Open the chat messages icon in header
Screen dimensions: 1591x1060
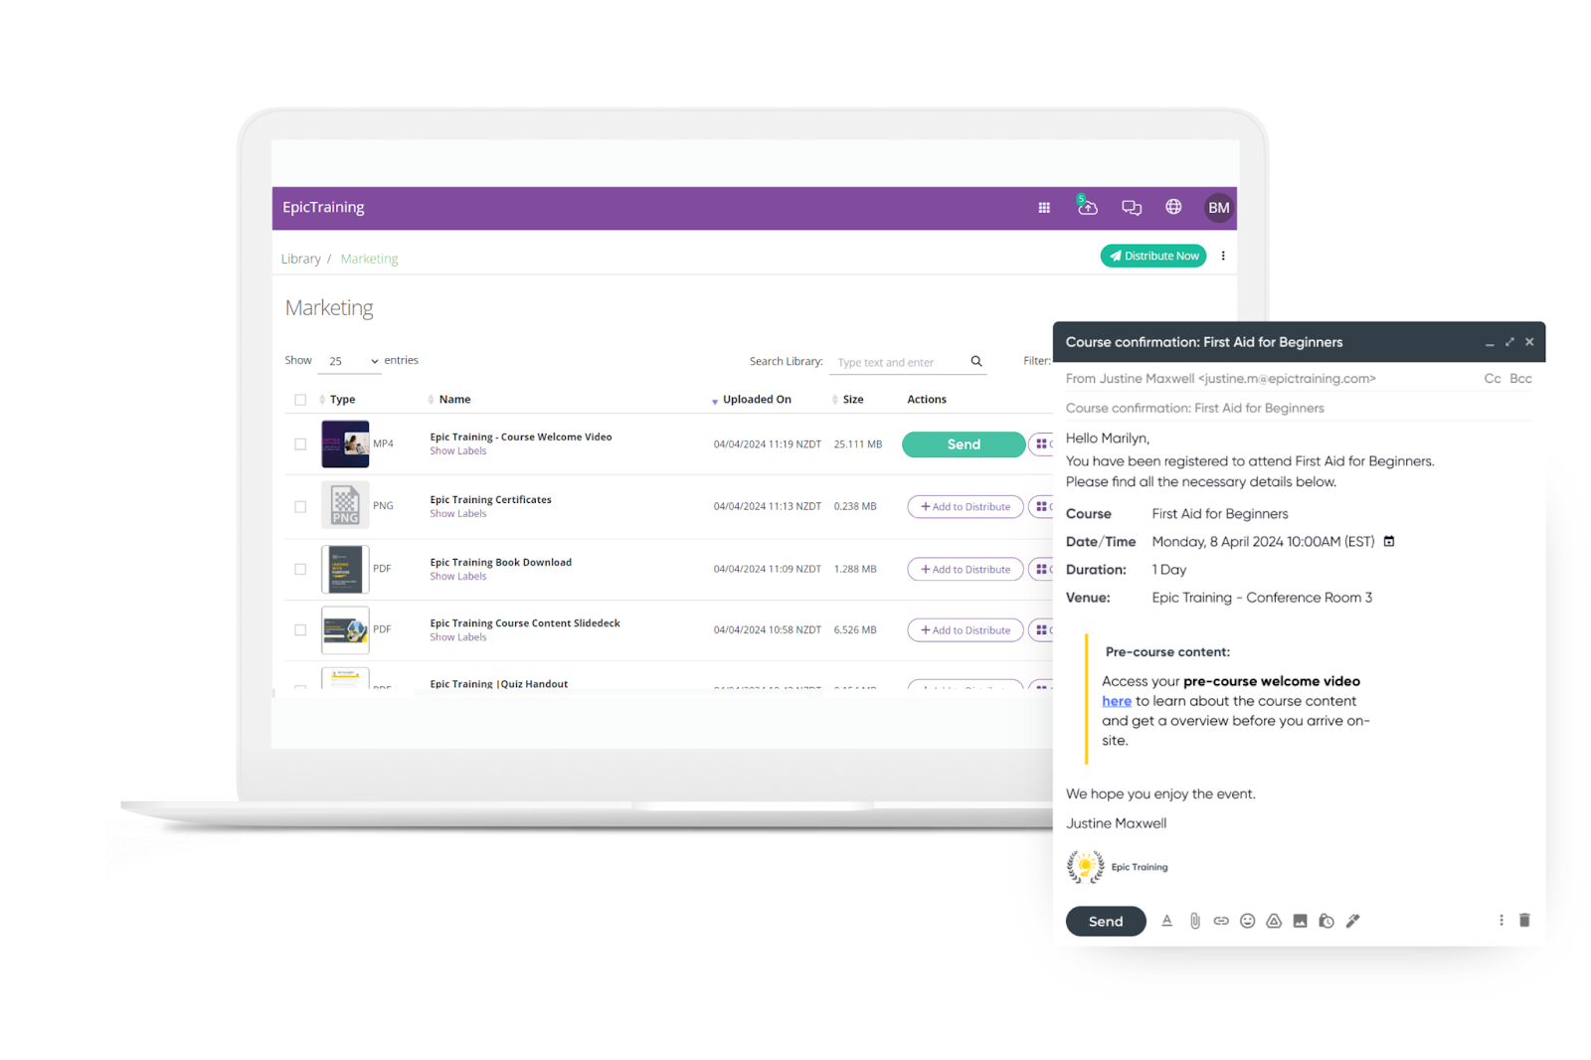pyautogui.click(x=1131, y=208)
